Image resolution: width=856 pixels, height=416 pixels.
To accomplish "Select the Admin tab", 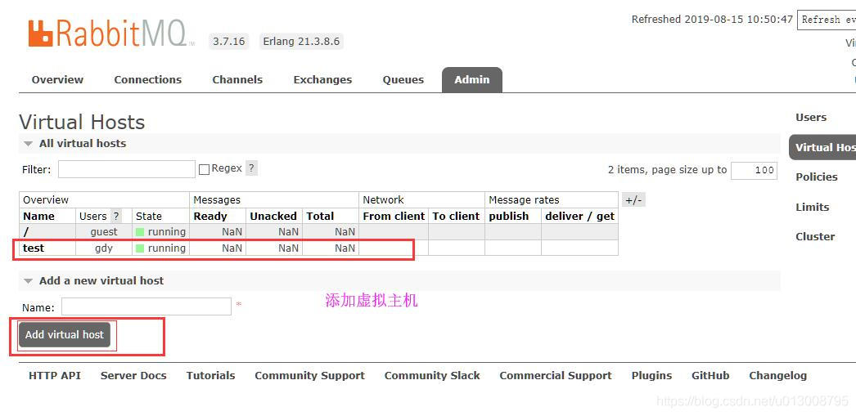I will [x=472, y=79].
